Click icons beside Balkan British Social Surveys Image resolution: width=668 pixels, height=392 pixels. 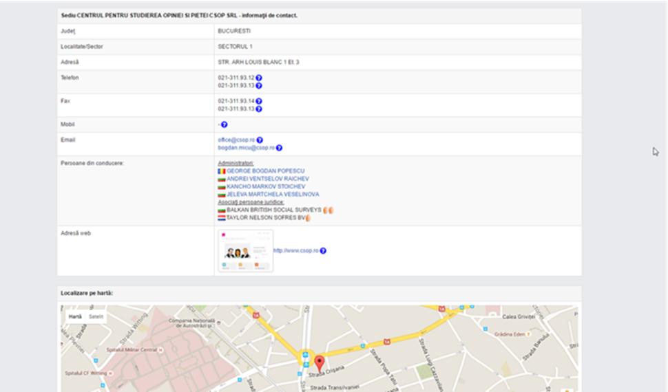[328, 210]
